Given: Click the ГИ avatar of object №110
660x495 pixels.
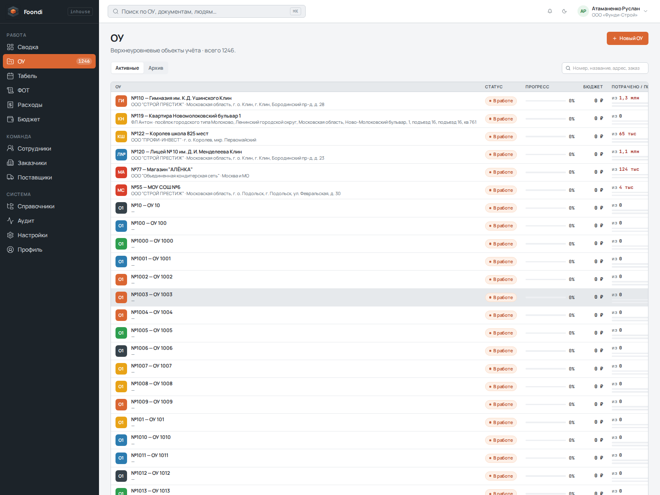Looking at the screenshot, I should [x=121, y=101].
